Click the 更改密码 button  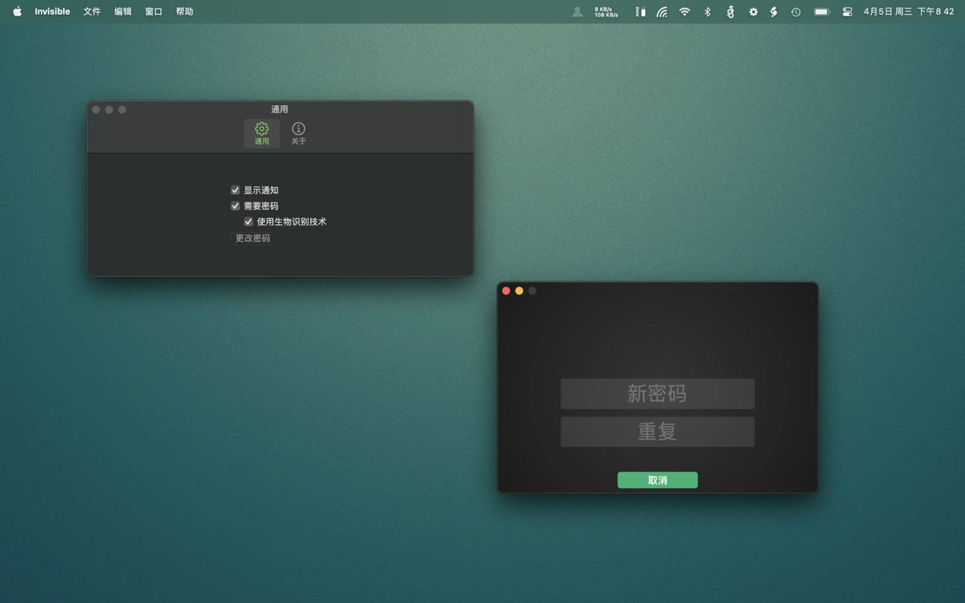pyautogui.click(x=253, y=238)
